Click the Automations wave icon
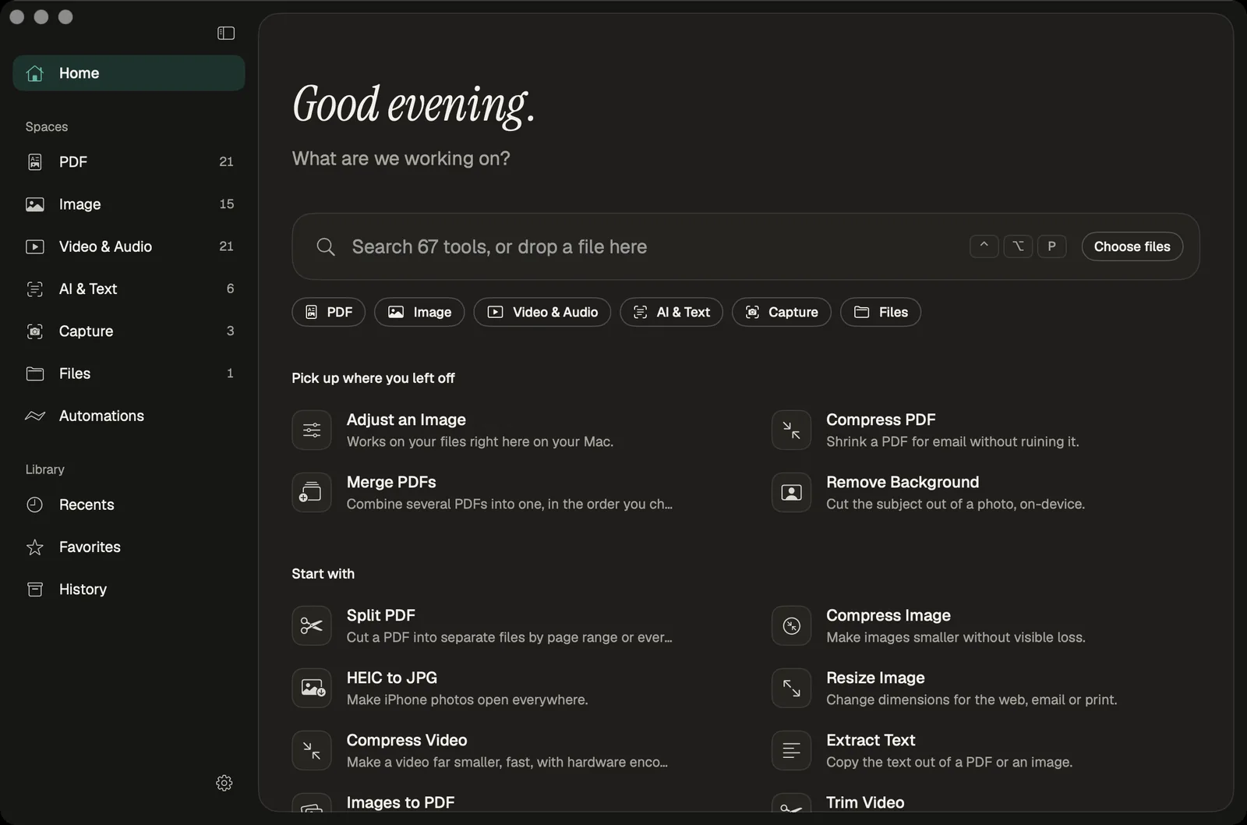This screenshot has width=1247, height=825. [x=35, y=416]
